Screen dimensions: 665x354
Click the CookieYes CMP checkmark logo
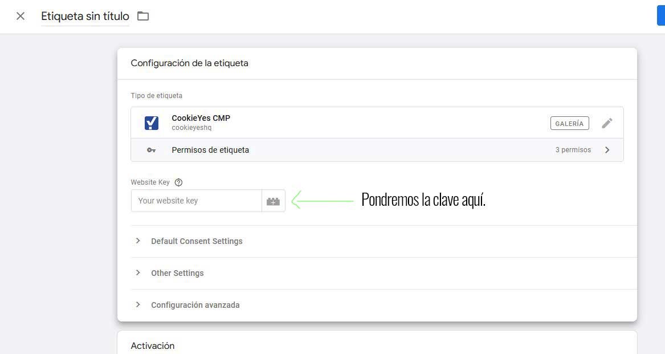click(x=152, y=123)
